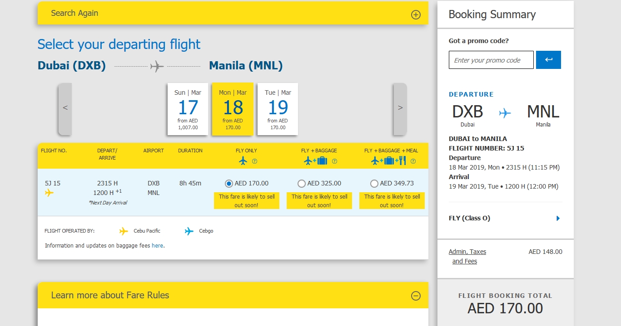Open help icon beside Fly + Baggage + Meal

(413, 161)
